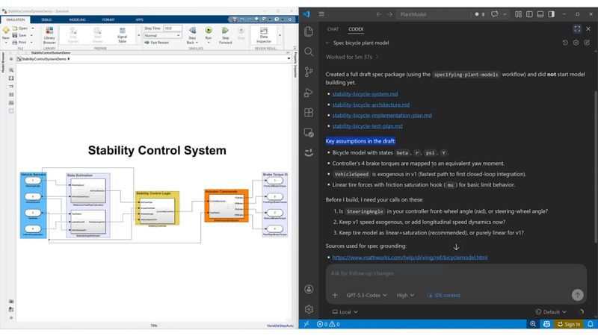
Task: Open the Explorer view in VS Code activity bar
Action: 309,31
